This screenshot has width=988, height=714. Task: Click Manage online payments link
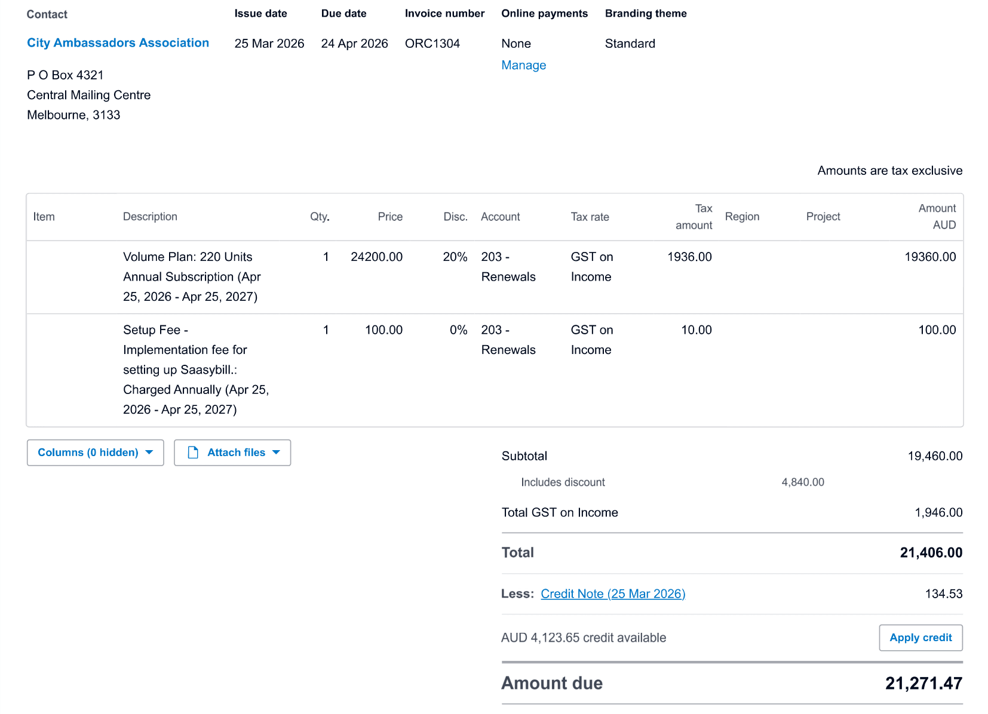coord(523,65)
